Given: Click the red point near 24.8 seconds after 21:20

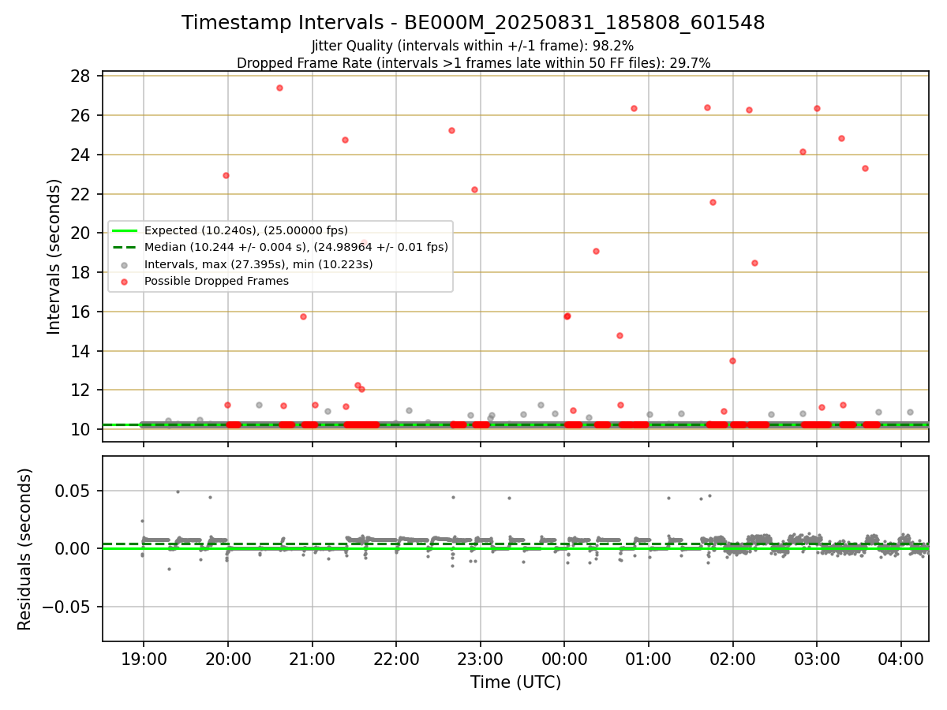Looking at the screenshot, I should point(345,140).
